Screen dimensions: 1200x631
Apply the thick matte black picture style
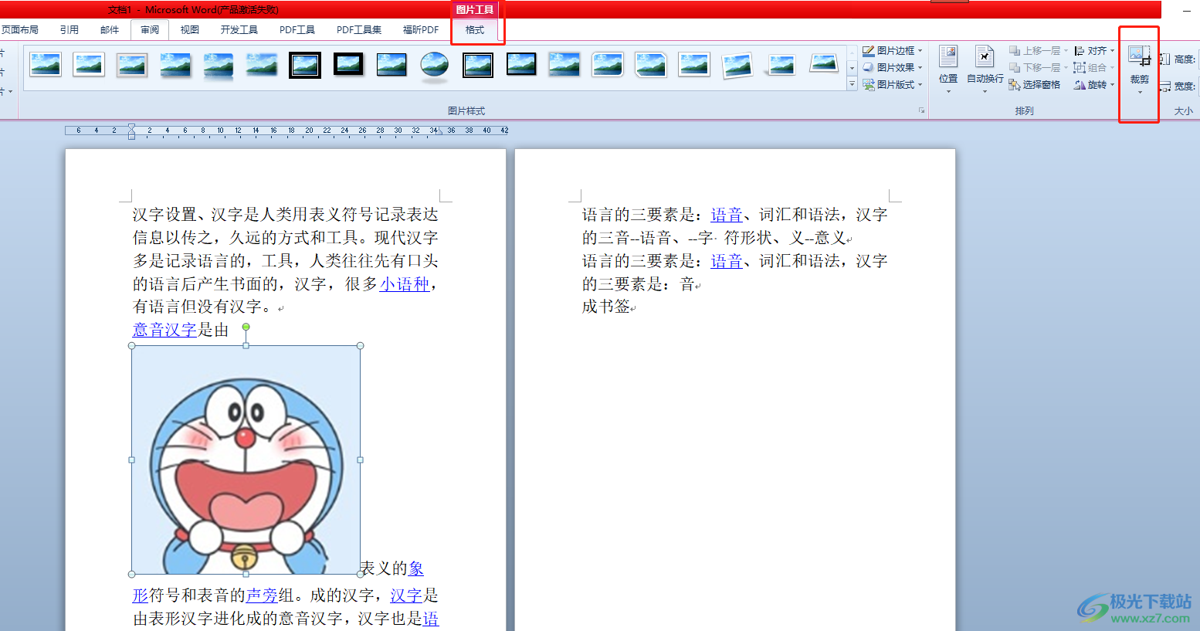348,64
